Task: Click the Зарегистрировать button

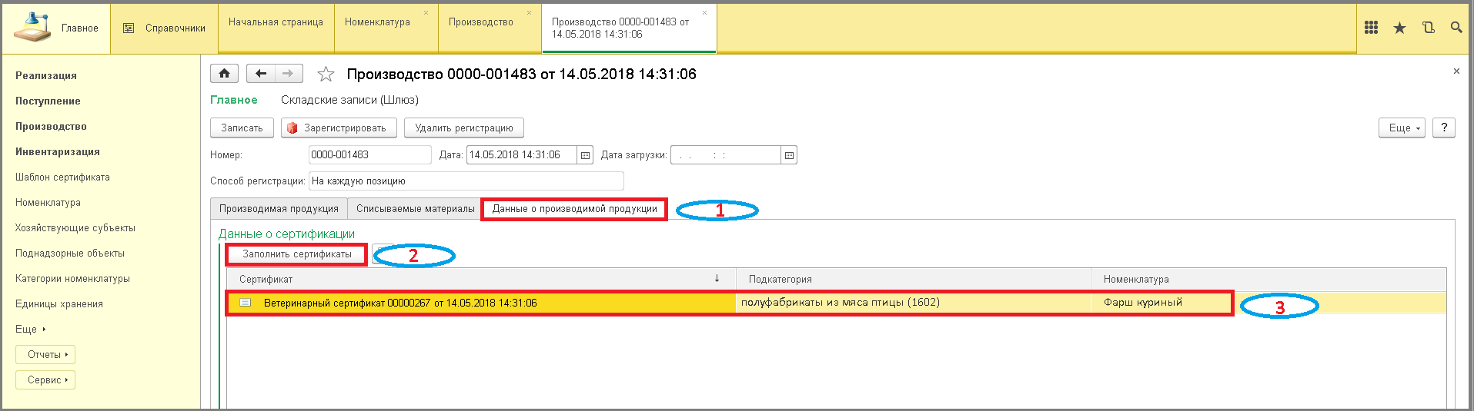Action: [x=339, y=128]
